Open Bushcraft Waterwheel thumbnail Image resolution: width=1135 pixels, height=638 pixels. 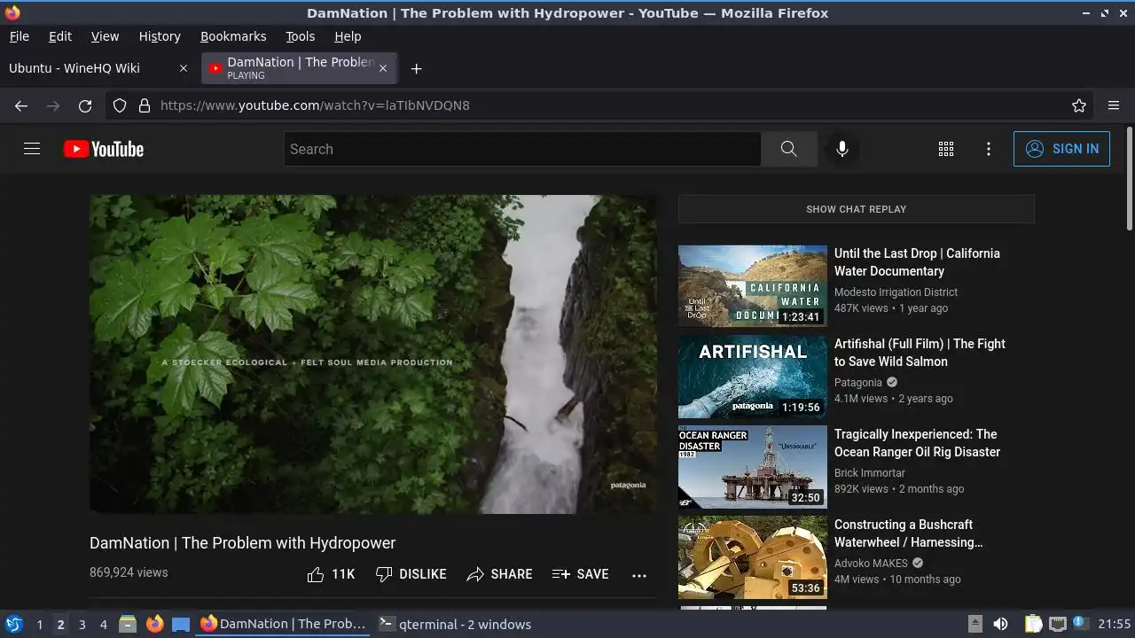(752, 557)
